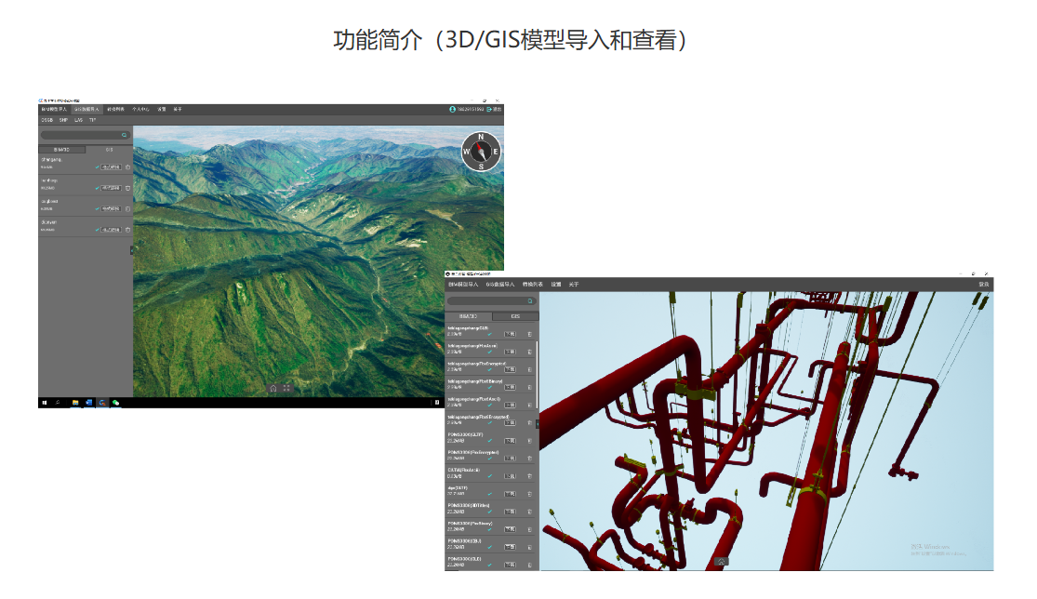Download PDMS0306(FbxEncrypted) model

coord(510,459)
